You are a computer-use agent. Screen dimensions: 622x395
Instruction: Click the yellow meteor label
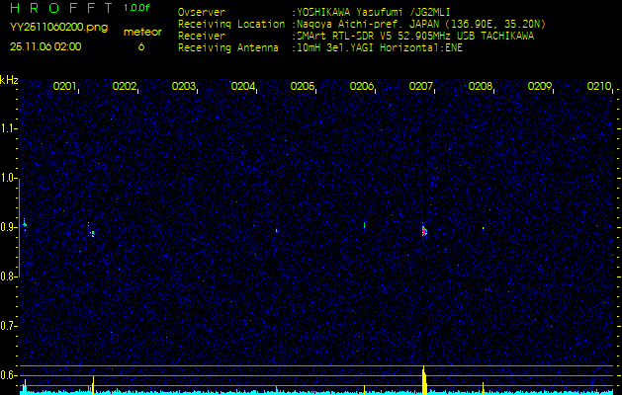pyautogui.click(x=142, y=32)
